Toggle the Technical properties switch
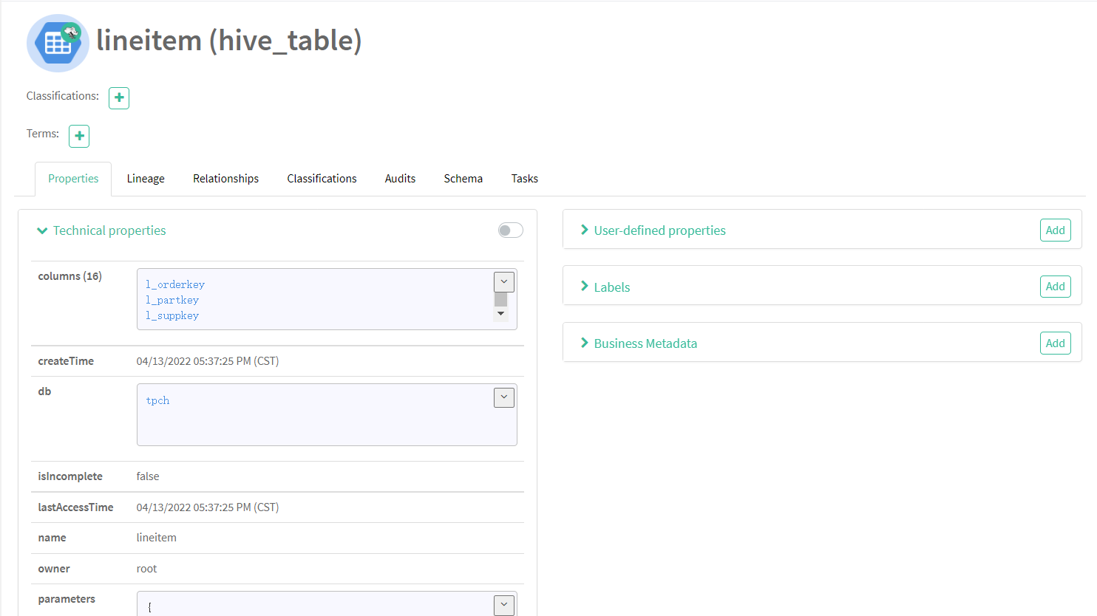This screenshot has height=616, width=1097. pos(509,230)
